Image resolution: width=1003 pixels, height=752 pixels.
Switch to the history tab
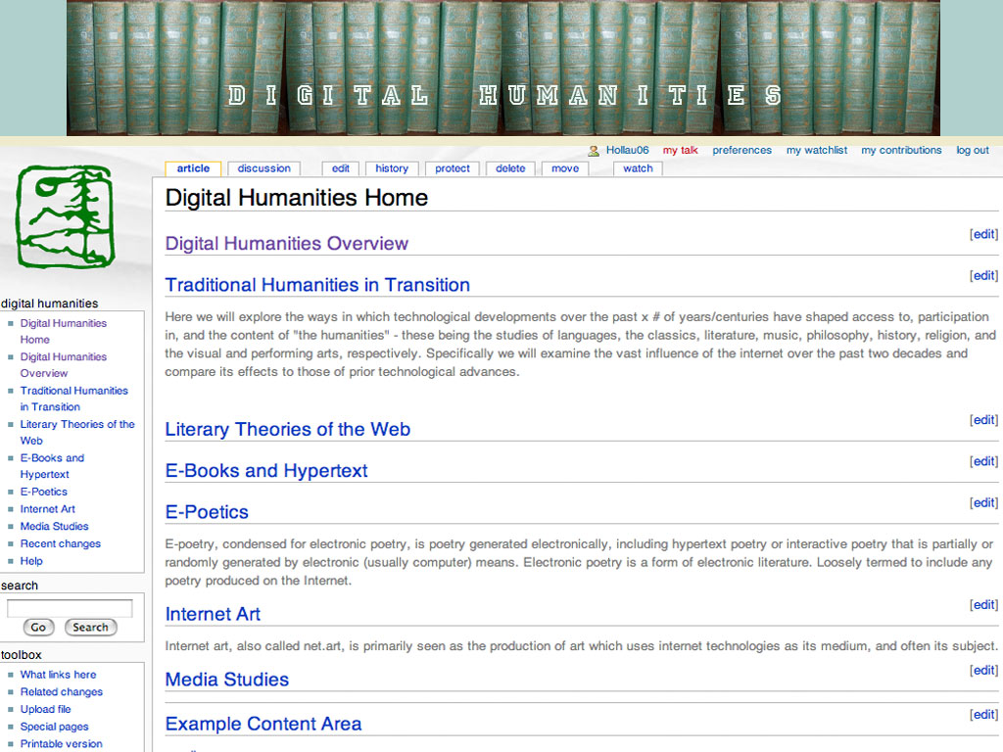tap(392, 168)
